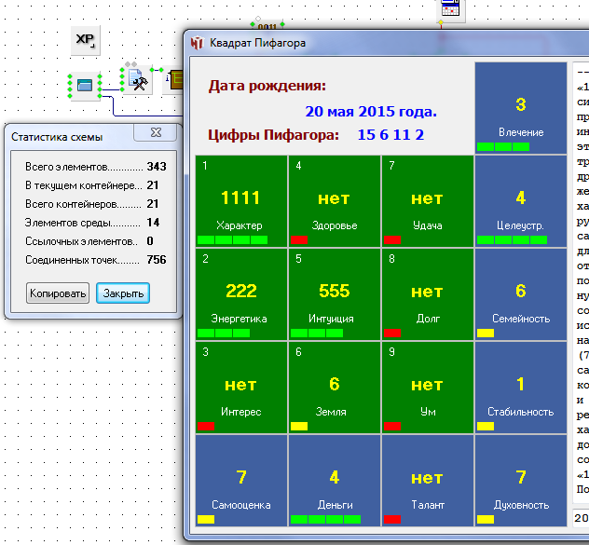The height and width of the screenshot is (545, 589).
Task: Click the Характер cell showing 1111
Action: (240, 201)
